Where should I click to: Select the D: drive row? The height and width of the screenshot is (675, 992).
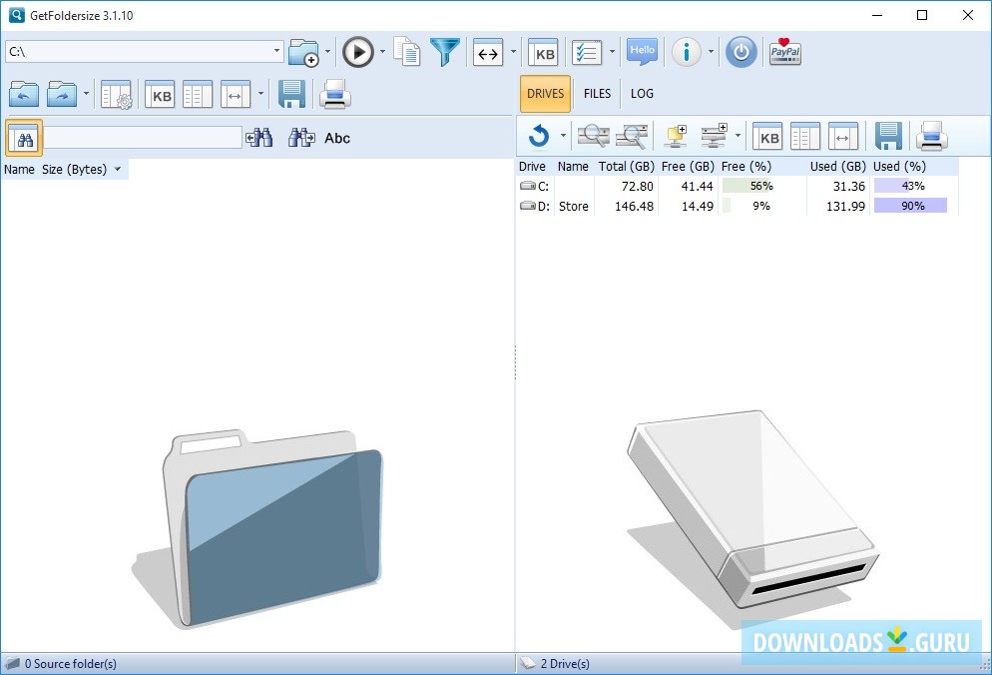738,206
